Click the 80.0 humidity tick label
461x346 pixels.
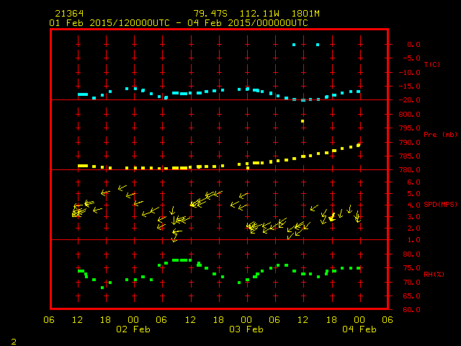(x=411, y=254)
